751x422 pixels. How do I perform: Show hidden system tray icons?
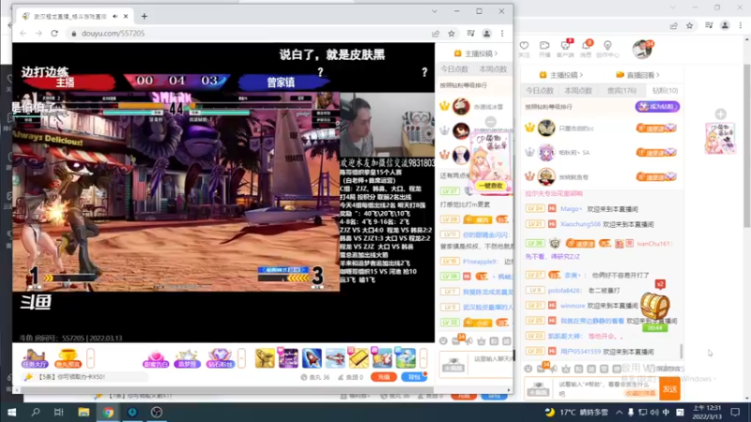point(620,412)
